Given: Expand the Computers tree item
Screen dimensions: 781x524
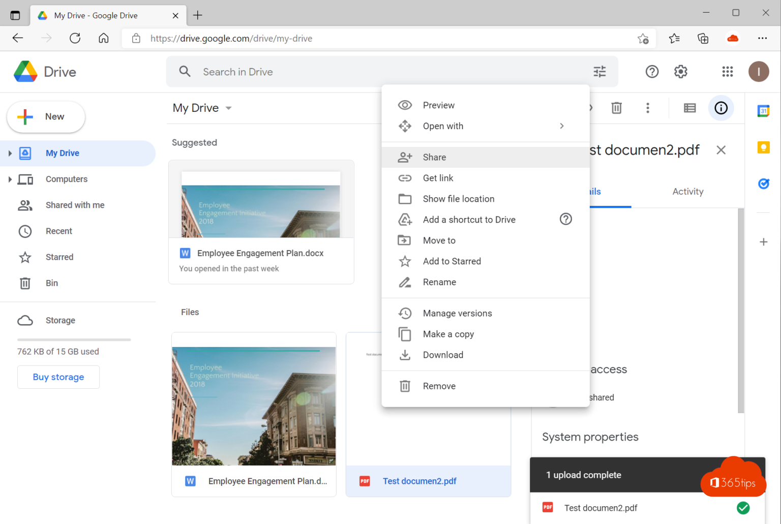Looking at the screenshot, I should tap(9, 179).
